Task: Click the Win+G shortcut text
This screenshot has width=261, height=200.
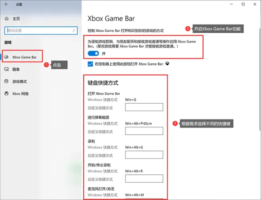Action: coord(130,99)
